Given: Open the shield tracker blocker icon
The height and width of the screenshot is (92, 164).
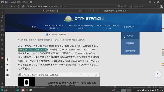Looking at the screenshot, I should (28, 6).
